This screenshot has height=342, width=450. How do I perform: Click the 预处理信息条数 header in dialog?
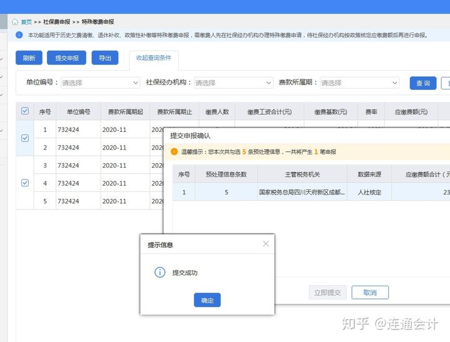[226, 174]
